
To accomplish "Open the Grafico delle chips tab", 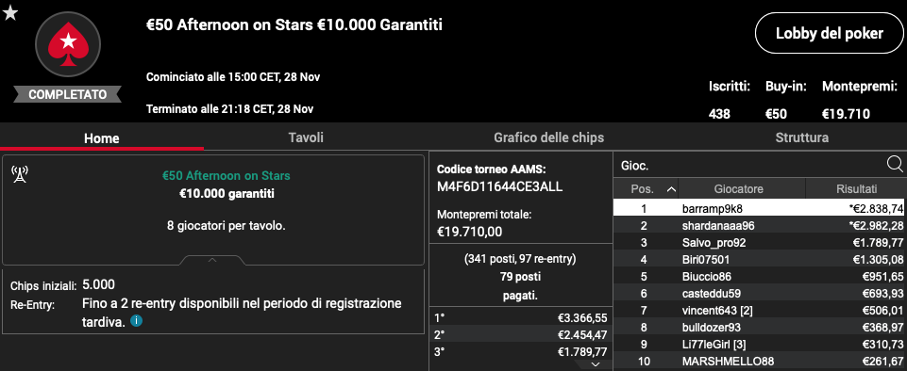I will tap(548, 137).
